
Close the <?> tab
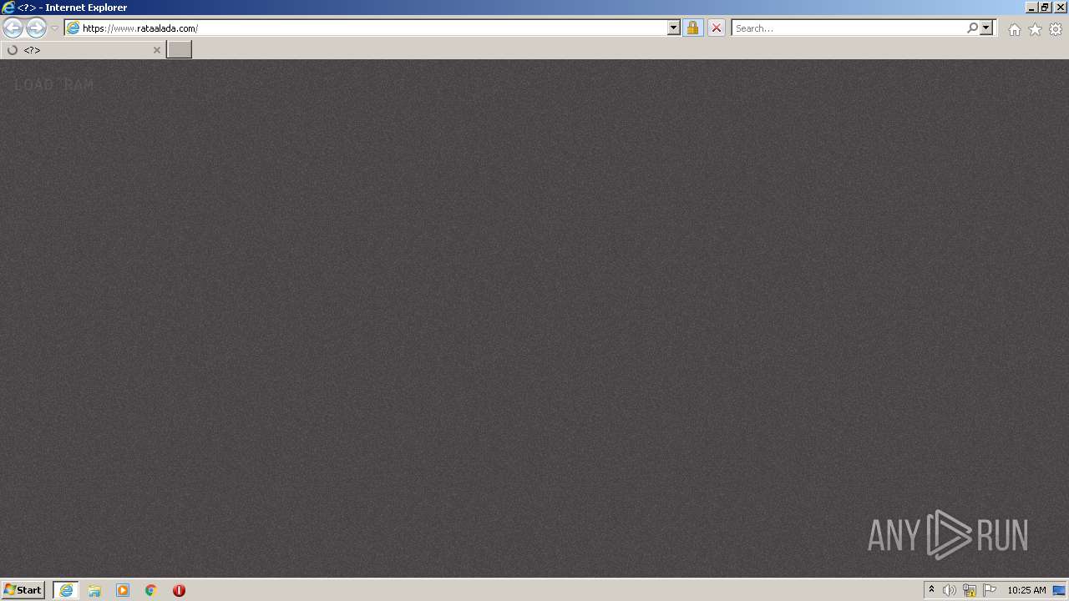(156, 50)
